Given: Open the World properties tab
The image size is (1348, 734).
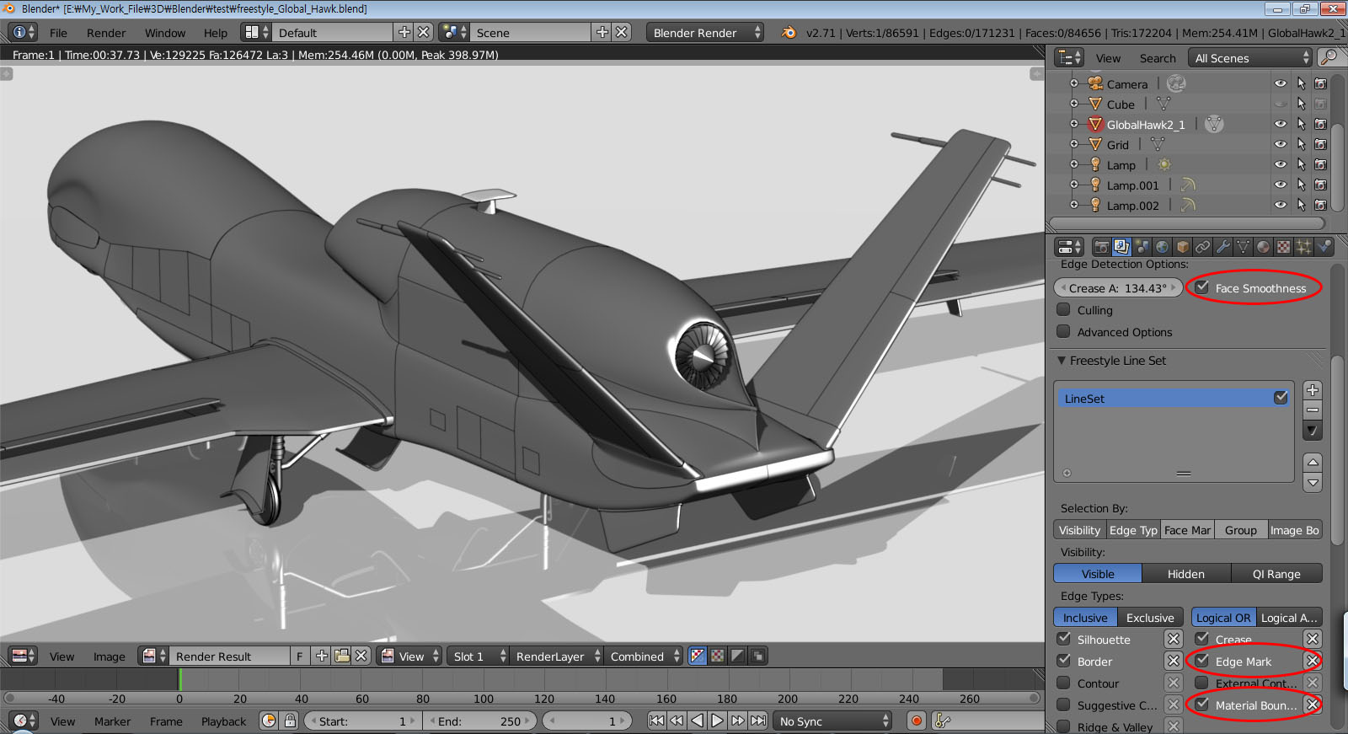Looking at the screenshot, I should (x=1162, y=247).
